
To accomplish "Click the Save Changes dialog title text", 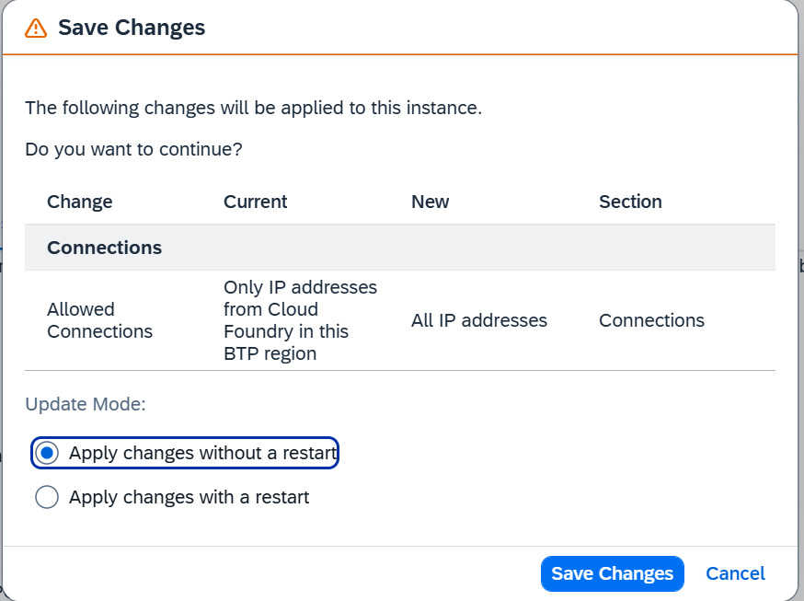I will click(132, 28).
